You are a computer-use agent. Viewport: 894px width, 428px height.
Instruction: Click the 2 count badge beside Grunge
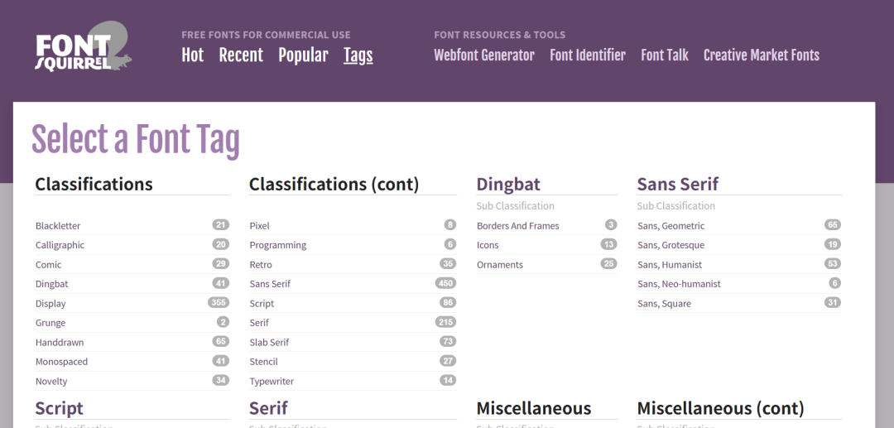223,322
